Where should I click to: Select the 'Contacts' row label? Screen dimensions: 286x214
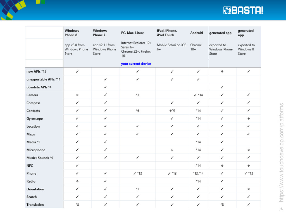[x=33, y=111]
